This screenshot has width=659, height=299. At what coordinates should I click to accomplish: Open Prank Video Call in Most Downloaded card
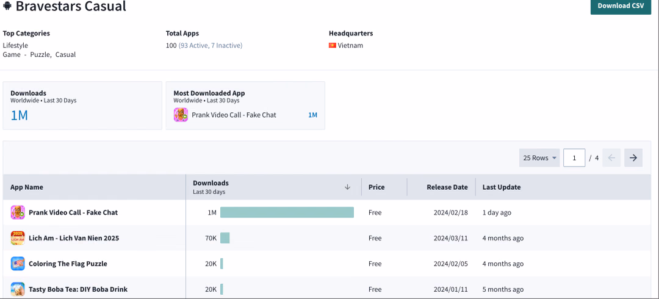pyautogui.click(x=234, y=115)
